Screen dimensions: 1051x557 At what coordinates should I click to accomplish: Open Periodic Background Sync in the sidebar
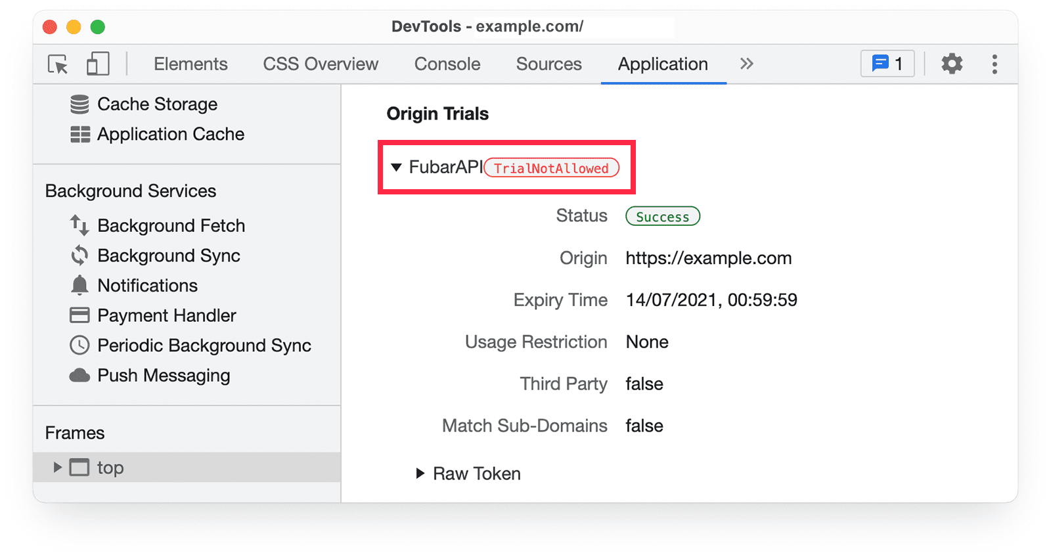204,345
